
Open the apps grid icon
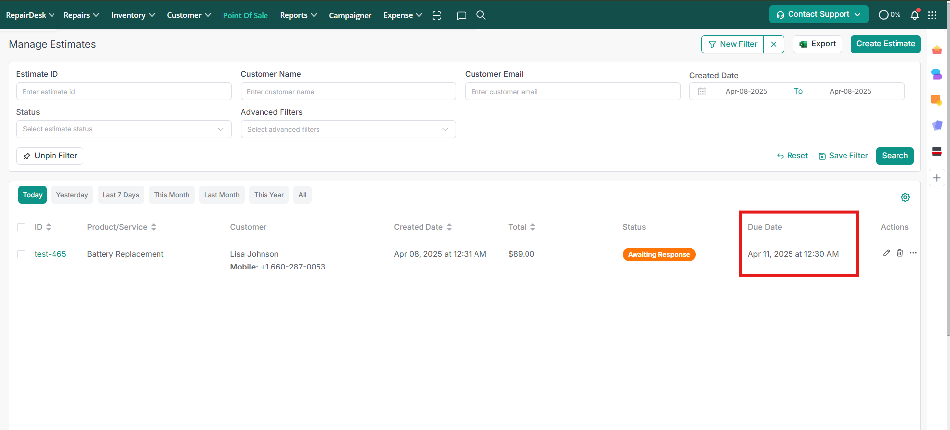tap(932, 15)
